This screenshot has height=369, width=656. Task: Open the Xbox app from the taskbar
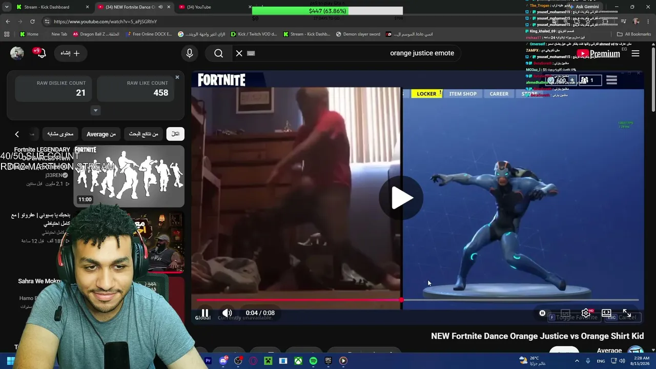[x=298, y=361]
